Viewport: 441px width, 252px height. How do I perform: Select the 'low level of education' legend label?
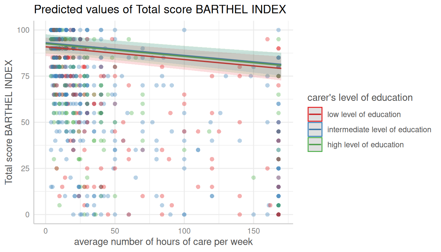(x=364, y=115)
